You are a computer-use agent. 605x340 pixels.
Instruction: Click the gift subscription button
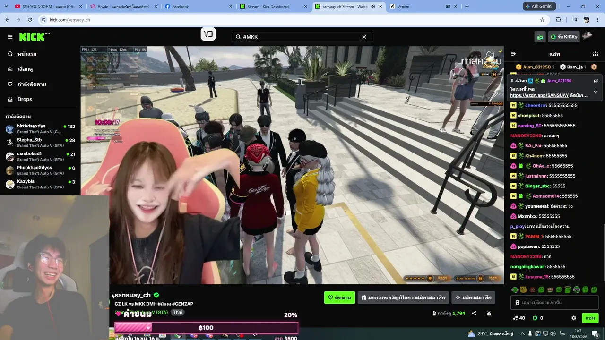(403, 297)
